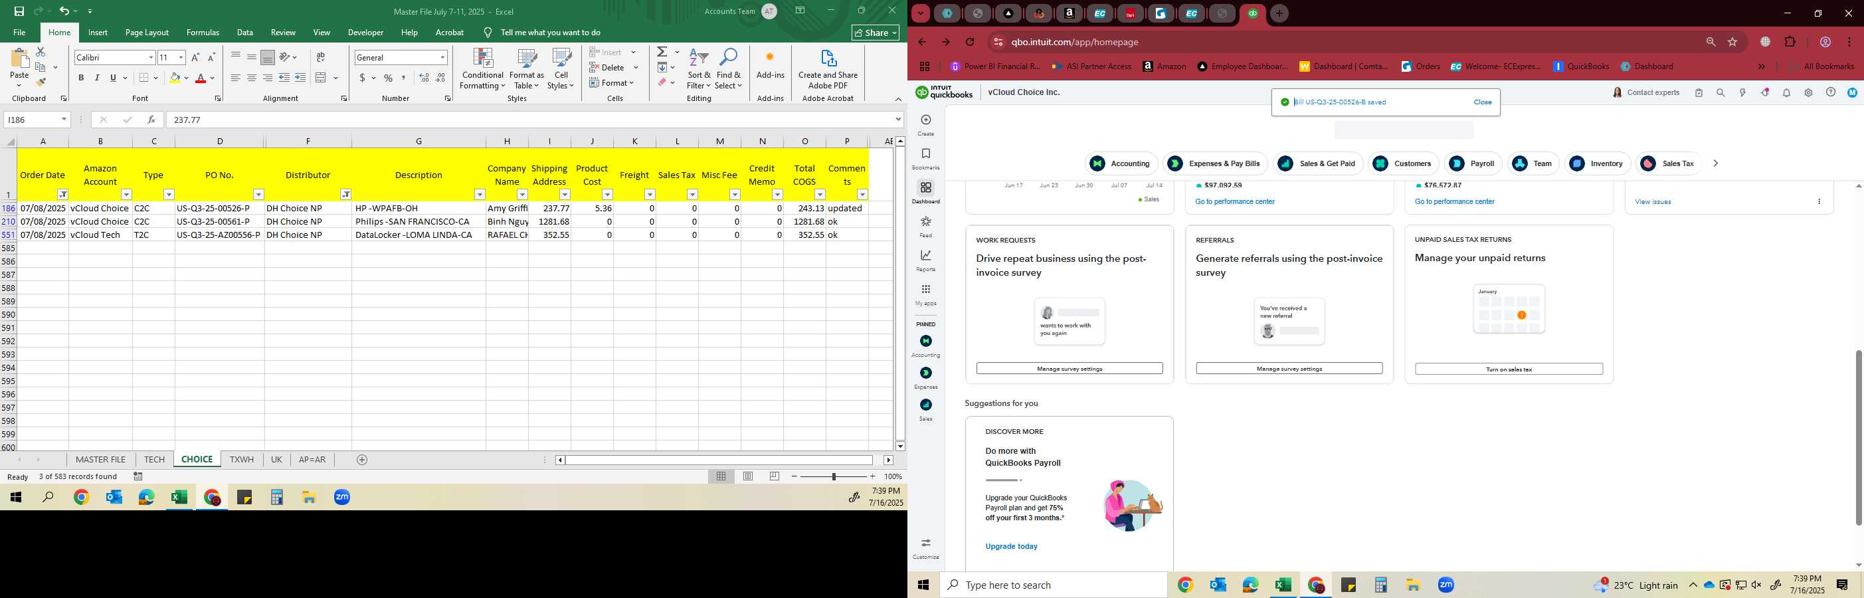The height and width of the screenshot is (598, 1864).
Task: Click Turn on sales tax button
Action: pyautogui.click(x=1509, y=369)
